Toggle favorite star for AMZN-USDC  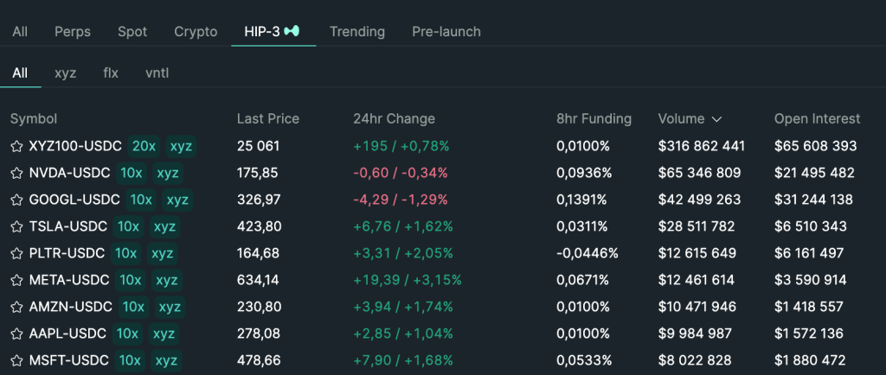tap(16, 308)
